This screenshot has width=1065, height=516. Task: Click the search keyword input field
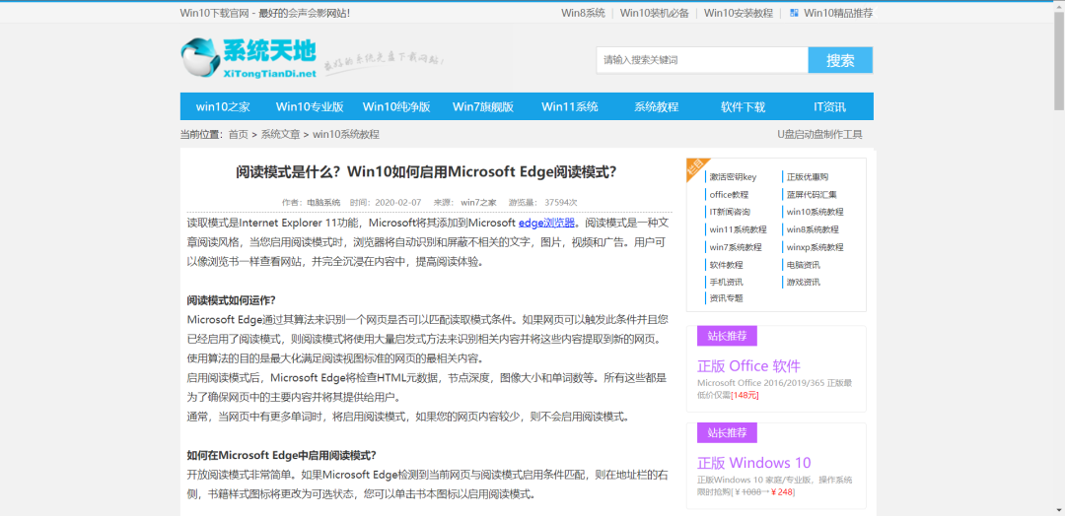pyautogui.click(x=702, y=60)
